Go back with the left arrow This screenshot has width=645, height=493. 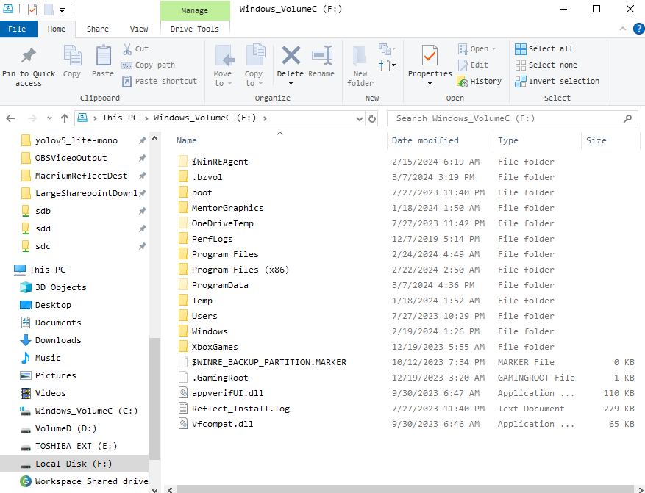click(x=10, y=118)
